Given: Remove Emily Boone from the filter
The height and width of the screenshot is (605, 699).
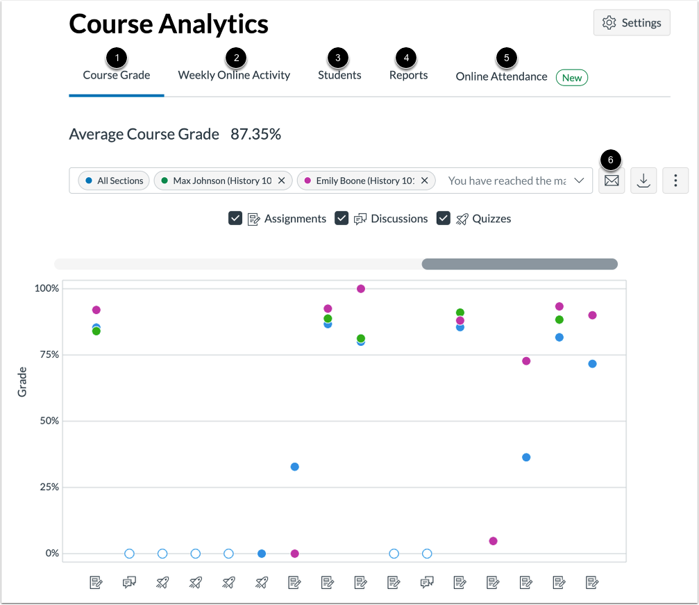Looking at the screenshot, I should click(x=424, y=180).
